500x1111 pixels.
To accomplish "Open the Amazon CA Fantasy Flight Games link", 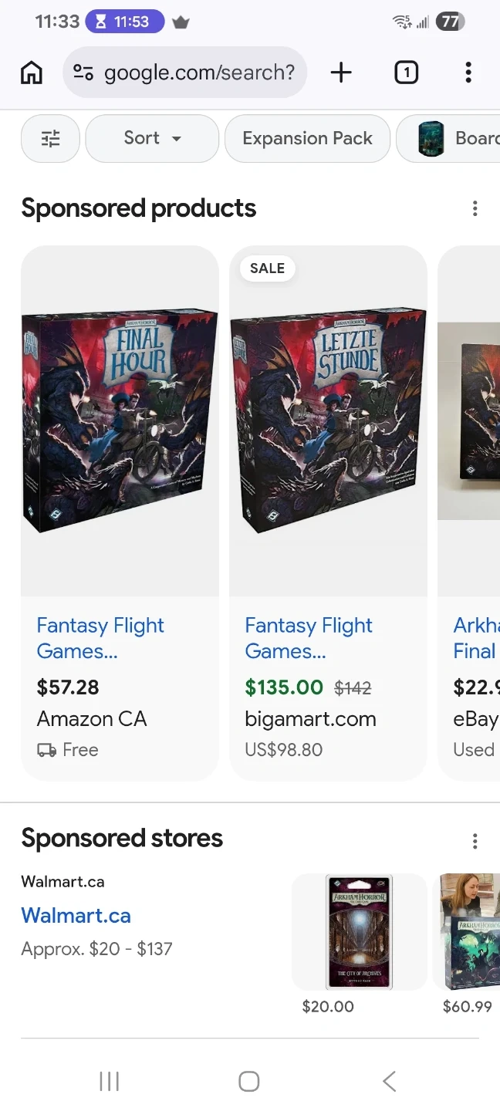I will click(100, 638).
